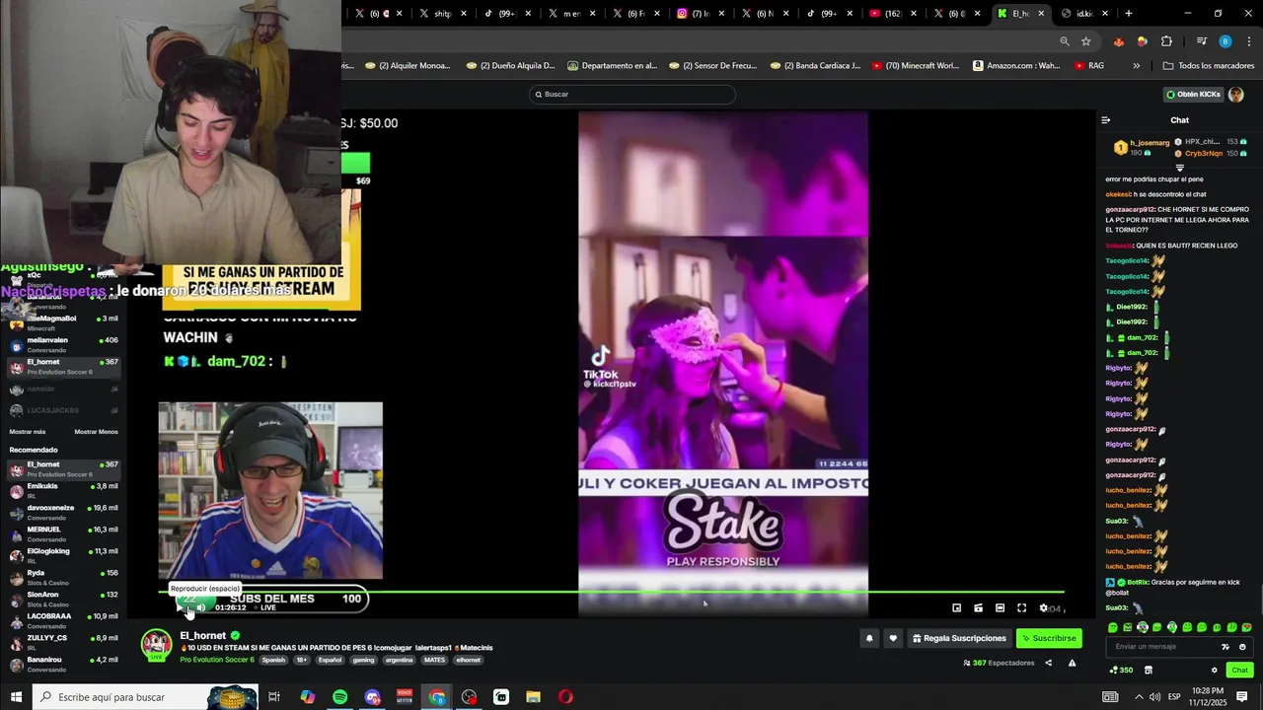The height and width of the screenshot is (710, 1263).
Task: Open the MetaMask fox extension
Action: 1118,41
